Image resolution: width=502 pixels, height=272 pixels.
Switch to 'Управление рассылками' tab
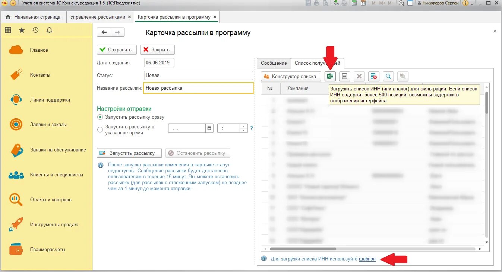[x=98, y=17]
